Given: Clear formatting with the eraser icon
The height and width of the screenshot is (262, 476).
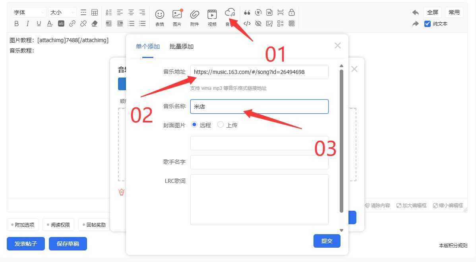Looking at the screenshot, I should click(95, 24).
